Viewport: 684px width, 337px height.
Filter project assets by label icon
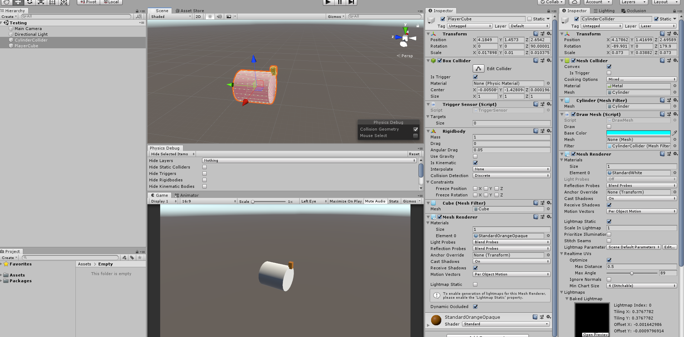pos(132,258)
